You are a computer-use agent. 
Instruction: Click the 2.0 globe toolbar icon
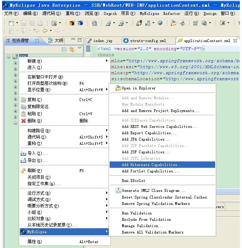(x=94, y=23)
